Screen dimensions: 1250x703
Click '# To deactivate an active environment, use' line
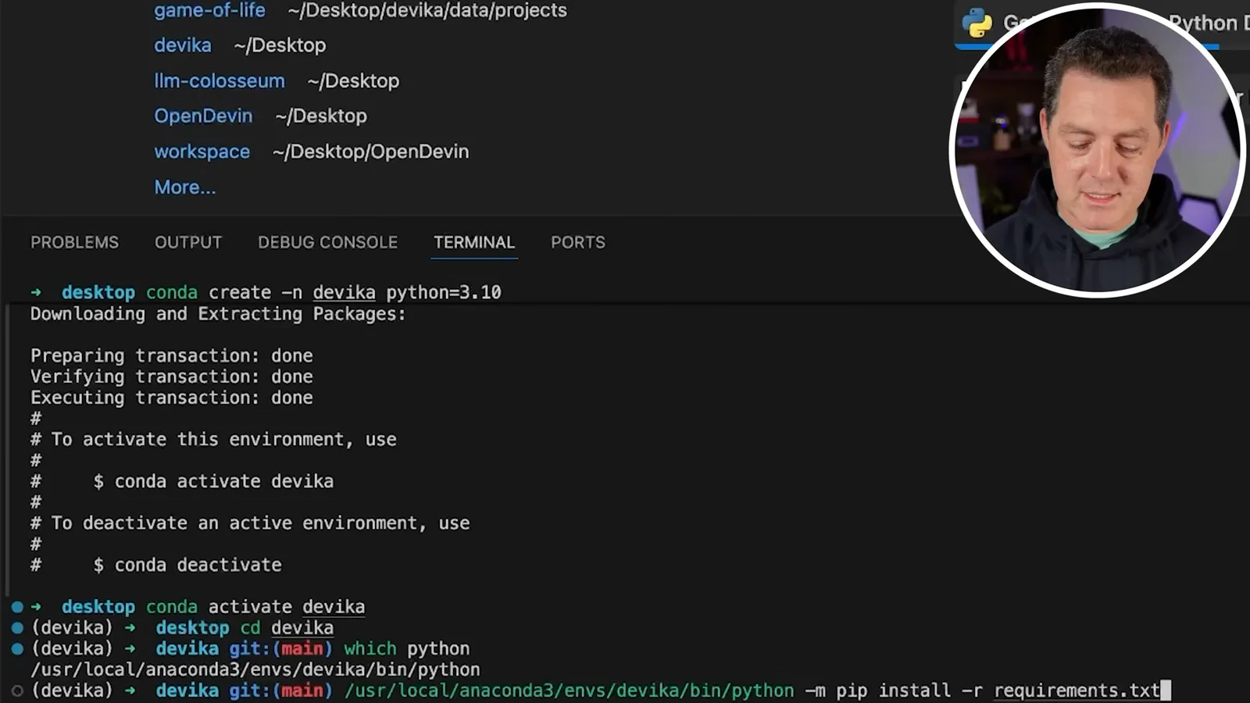click(250, 523)
